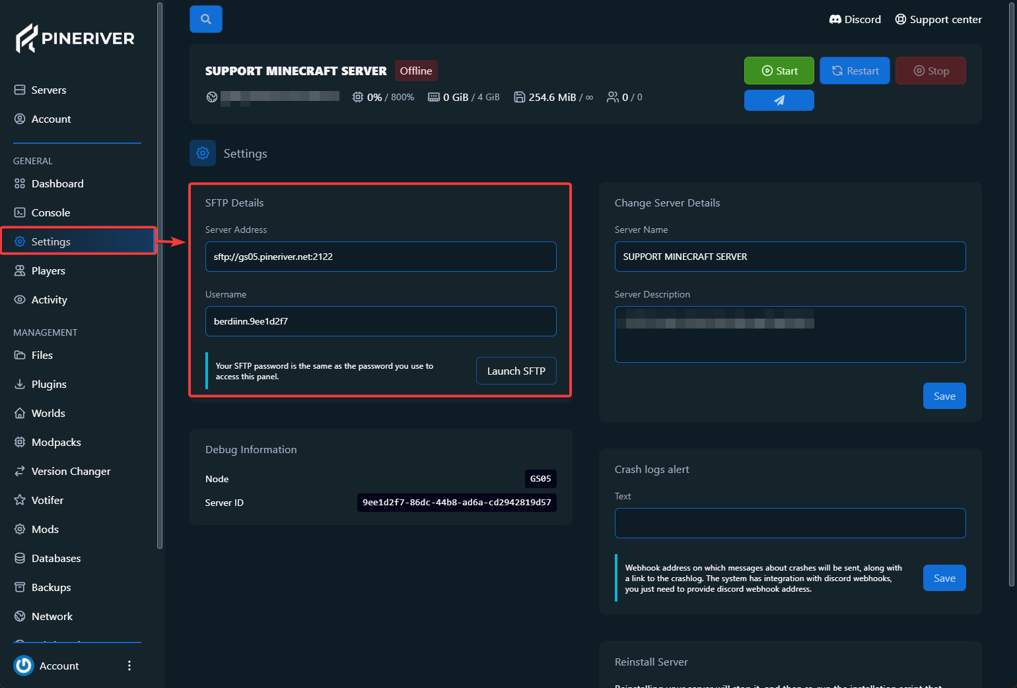Click the '254.6 MiB / ∞' disk usage text
The image size is (1017, 688).
pos(561,97)
